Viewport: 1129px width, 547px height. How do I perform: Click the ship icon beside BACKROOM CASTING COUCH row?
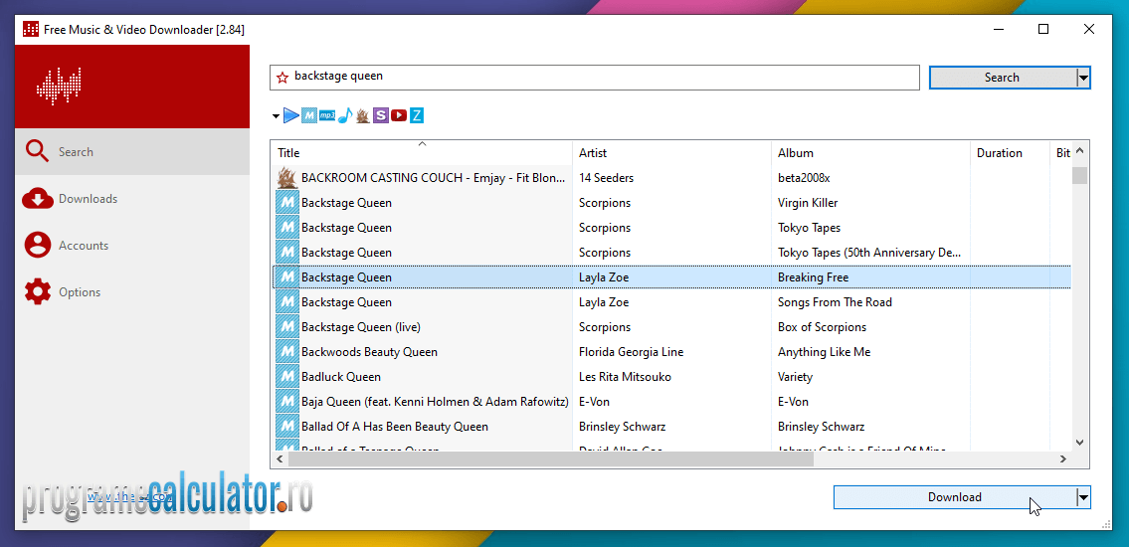click(x=287, y=178)
